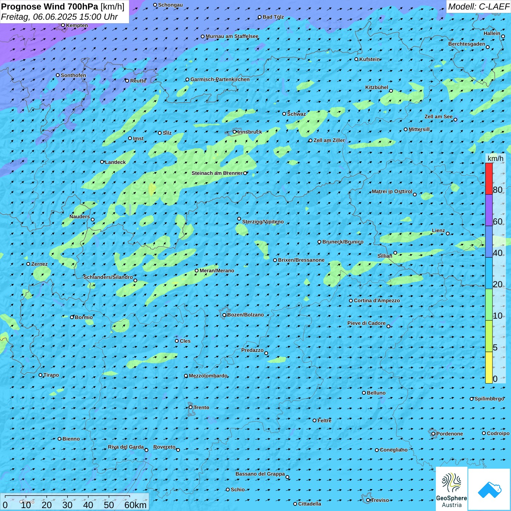Screen dimensions: 511x511
Task: Click the "km/h" legend heading
Action: (495, 158)
